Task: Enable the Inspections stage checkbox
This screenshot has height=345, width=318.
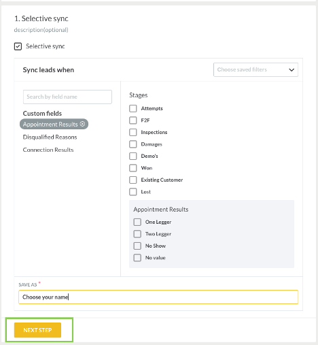Action: pyautogui.click(x=133, y=132)
